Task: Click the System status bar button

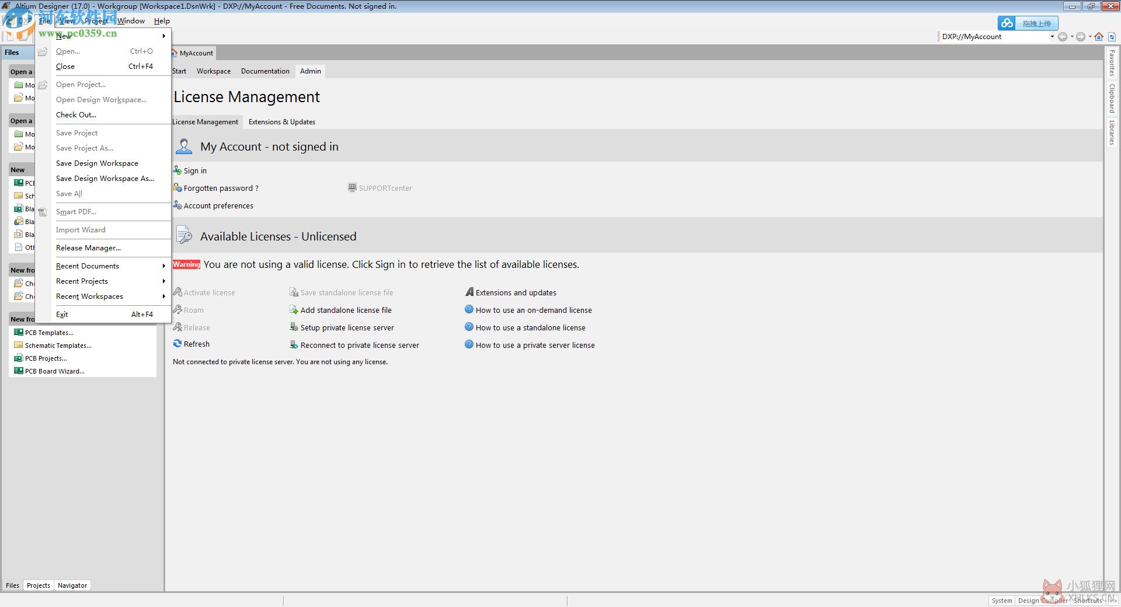Action: (1002, 601)
